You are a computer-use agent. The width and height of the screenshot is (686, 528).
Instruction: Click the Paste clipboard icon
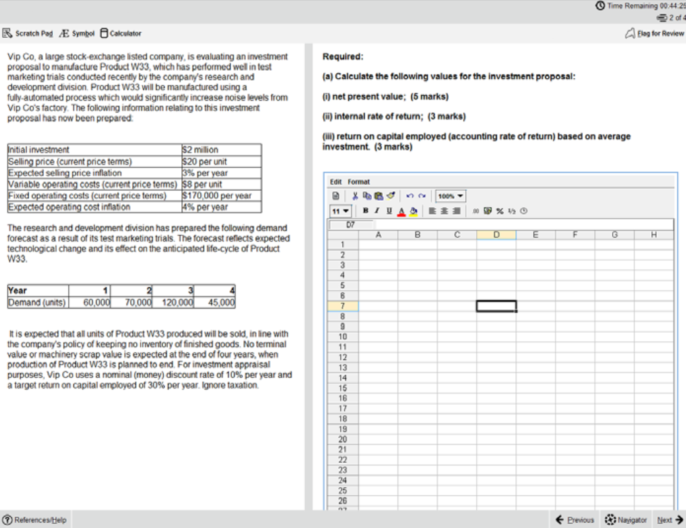pyautogui.click(x=379, y=196)
